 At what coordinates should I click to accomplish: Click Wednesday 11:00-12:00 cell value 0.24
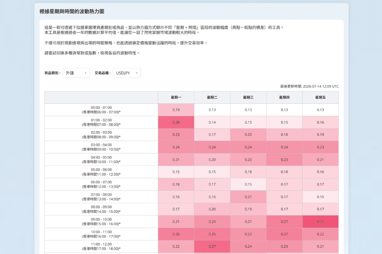248,246
